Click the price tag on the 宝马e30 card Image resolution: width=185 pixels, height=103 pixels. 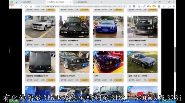pos(51,45)
